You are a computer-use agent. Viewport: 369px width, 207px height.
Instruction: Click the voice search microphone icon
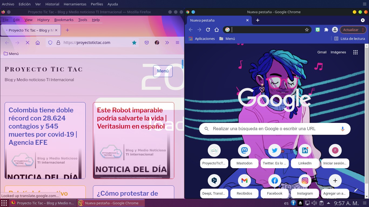click(x=343, y=129)
